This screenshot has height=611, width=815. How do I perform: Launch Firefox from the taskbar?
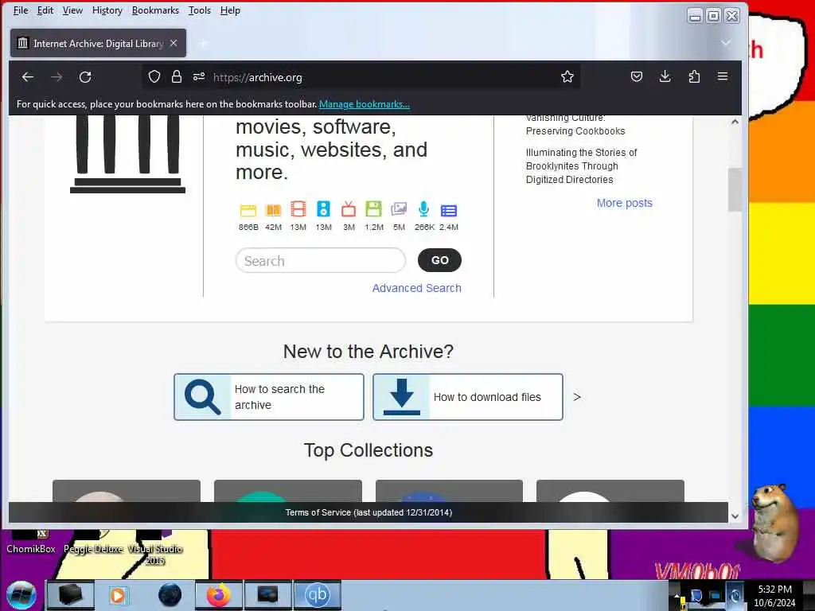(x=218, y=595)
